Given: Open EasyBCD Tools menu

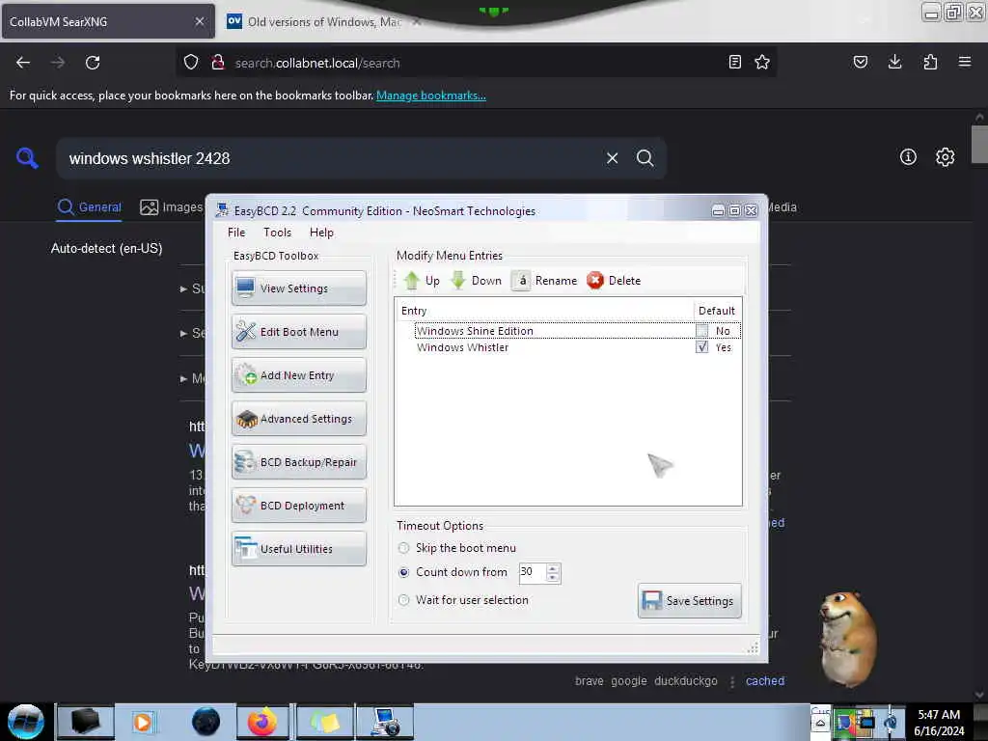Looking at the screenshot, I should pos(277,233).
